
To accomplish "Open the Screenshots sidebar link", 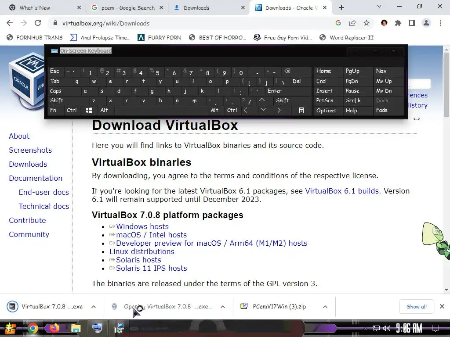I will tap(30, 150).
